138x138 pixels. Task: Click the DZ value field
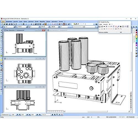(64, 27)
